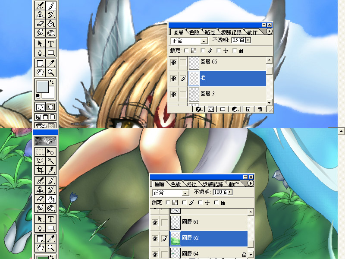Select the Rectangular Marquee tool

tap(40, 152)
